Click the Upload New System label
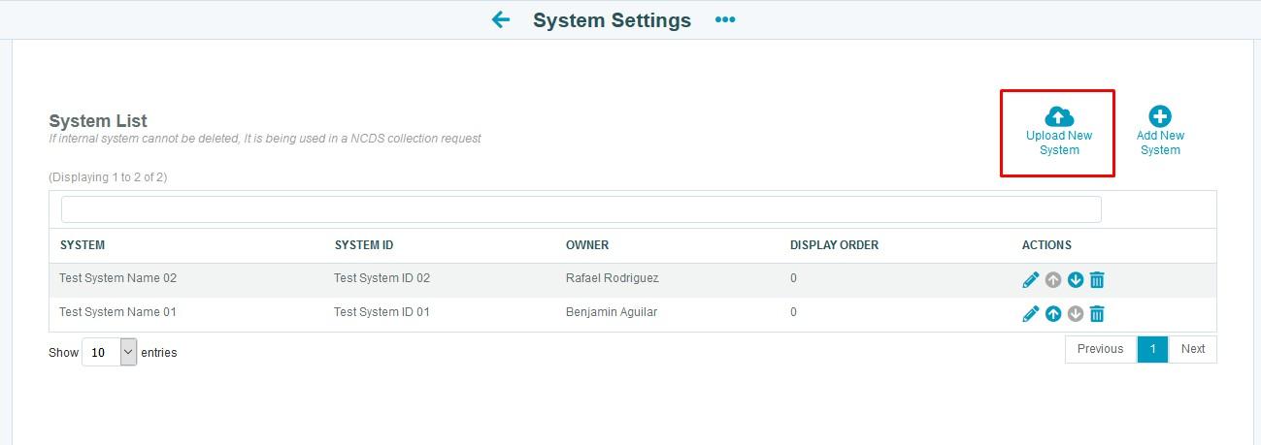The image size is (1261, 445). (x=1059, y=143)
